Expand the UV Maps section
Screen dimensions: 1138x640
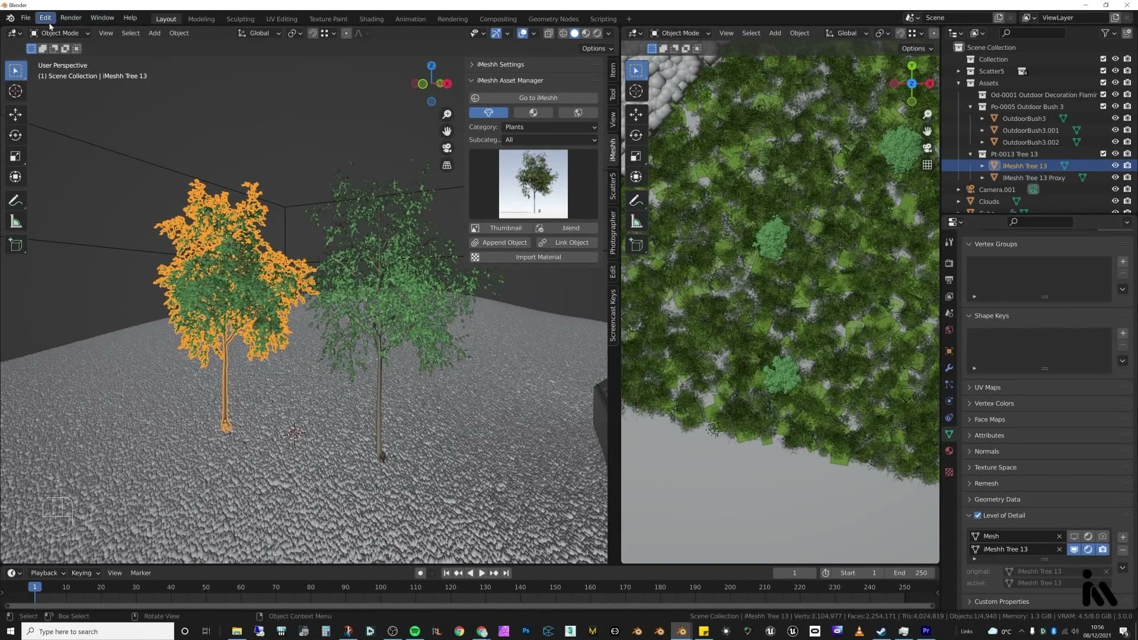coord(987,388)
